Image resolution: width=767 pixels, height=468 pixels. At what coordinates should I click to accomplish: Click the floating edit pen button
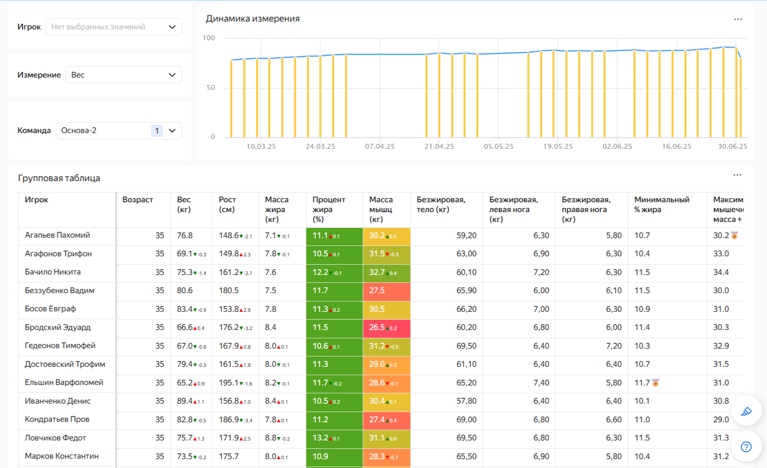pos(746,411)
